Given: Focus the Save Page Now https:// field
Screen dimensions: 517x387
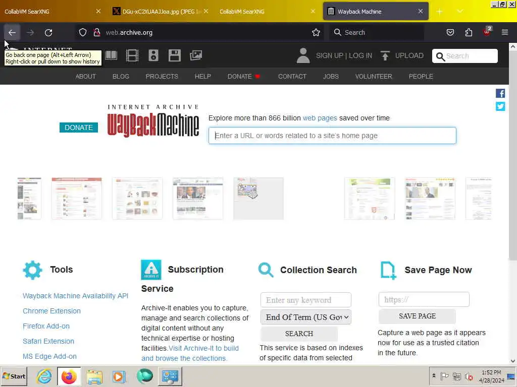Looking at the screenshot, I should pyautogui.click(x=424, y=299).
